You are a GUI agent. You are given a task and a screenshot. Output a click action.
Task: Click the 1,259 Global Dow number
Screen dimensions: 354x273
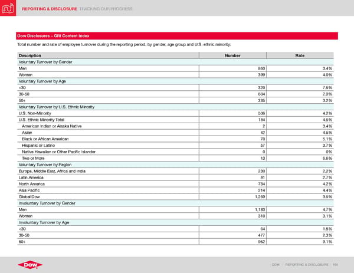point(233,197)
